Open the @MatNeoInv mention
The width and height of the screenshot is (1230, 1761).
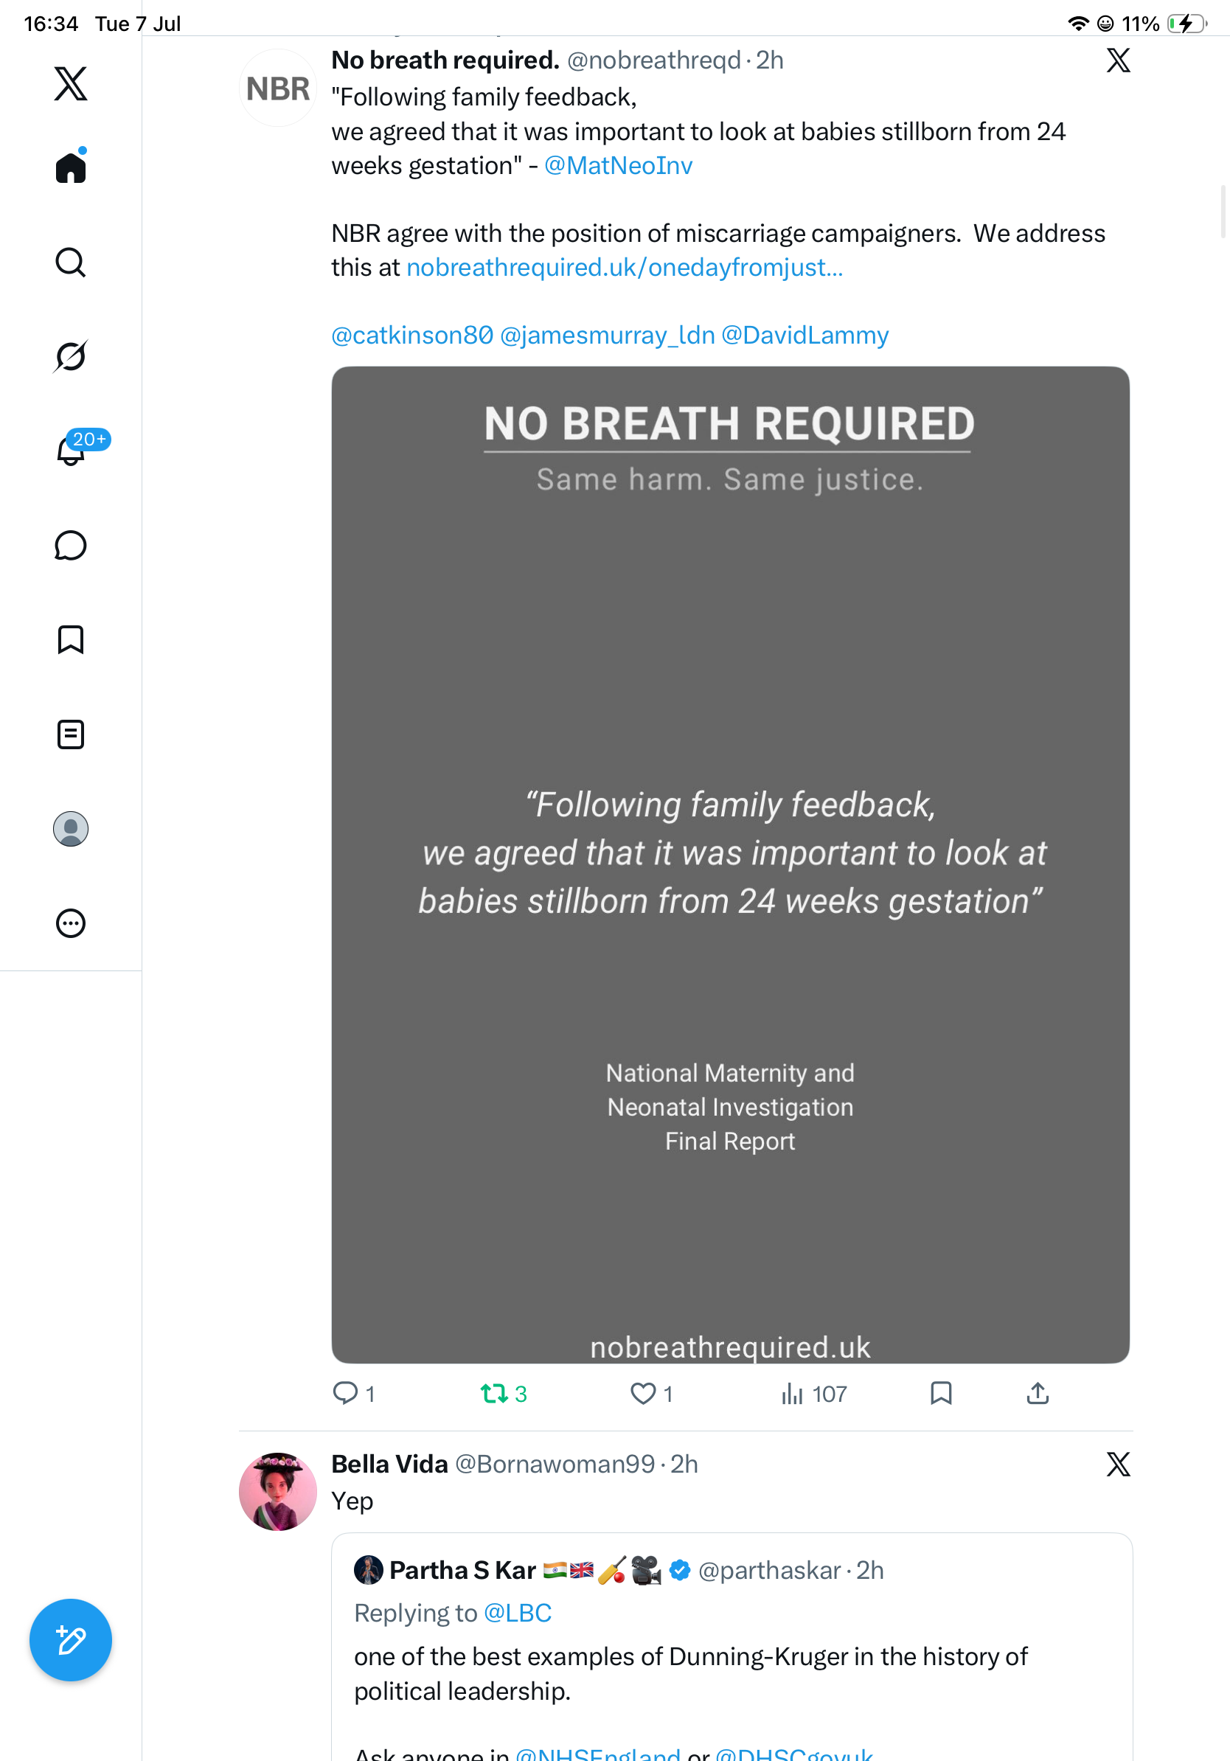618,166
